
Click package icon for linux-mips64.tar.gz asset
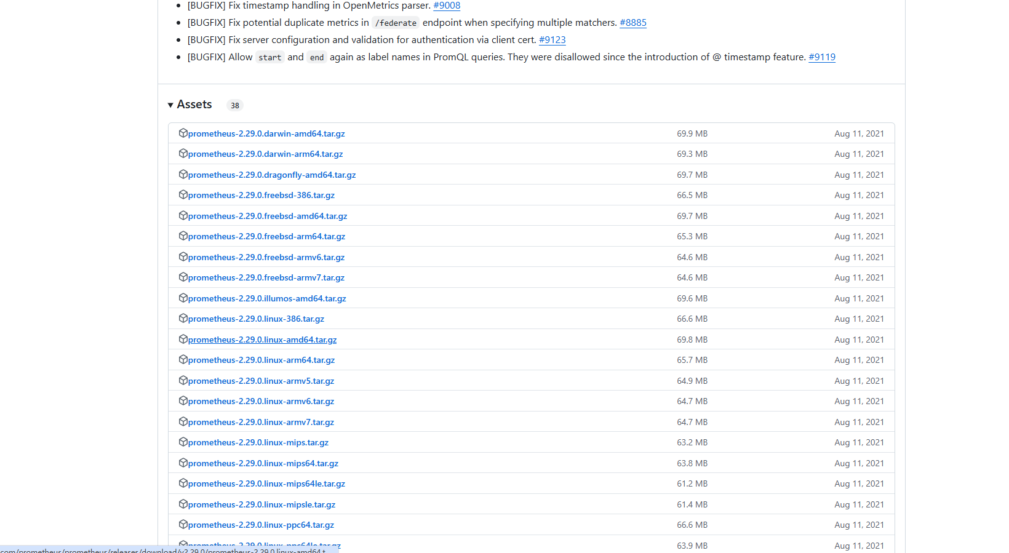point(183,463)
